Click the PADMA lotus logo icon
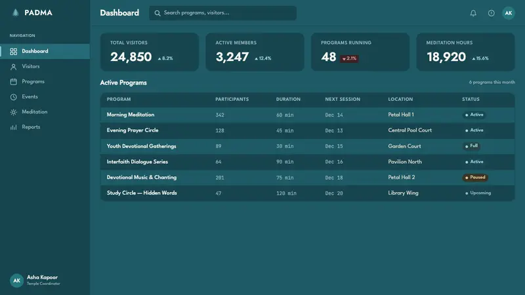 (15, 12)
